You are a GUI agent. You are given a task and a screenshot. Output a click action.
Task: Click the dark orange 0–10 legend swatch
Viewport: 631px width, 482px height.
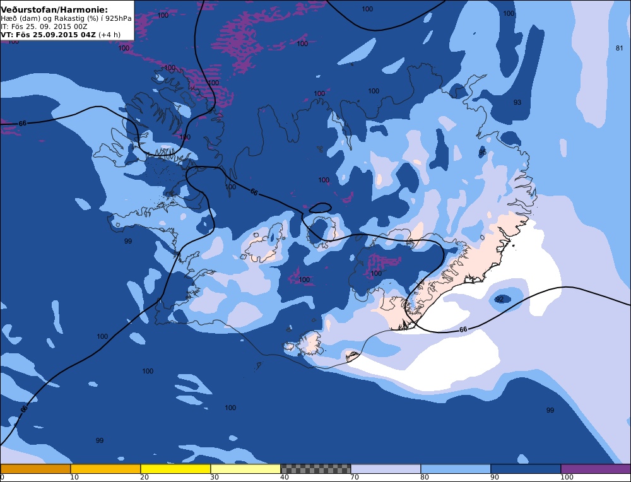35,469
